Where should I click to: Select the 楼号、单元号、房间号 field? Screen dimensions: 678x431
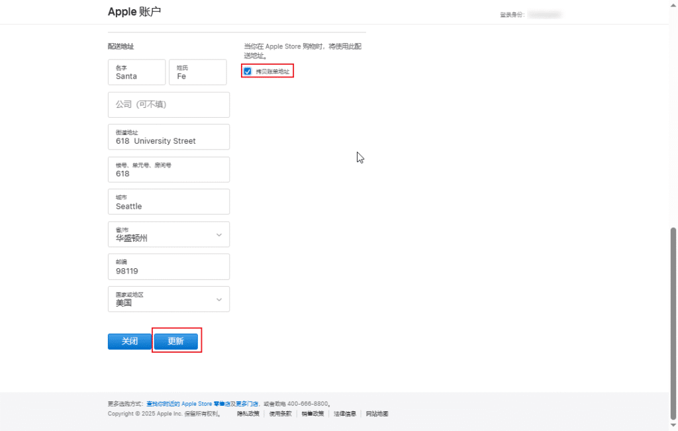pos(168,169)
